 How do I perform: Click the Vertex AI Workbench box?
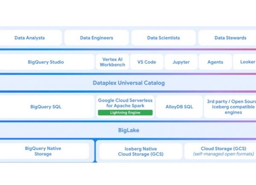pyautogui.click(x=112, y=62)
